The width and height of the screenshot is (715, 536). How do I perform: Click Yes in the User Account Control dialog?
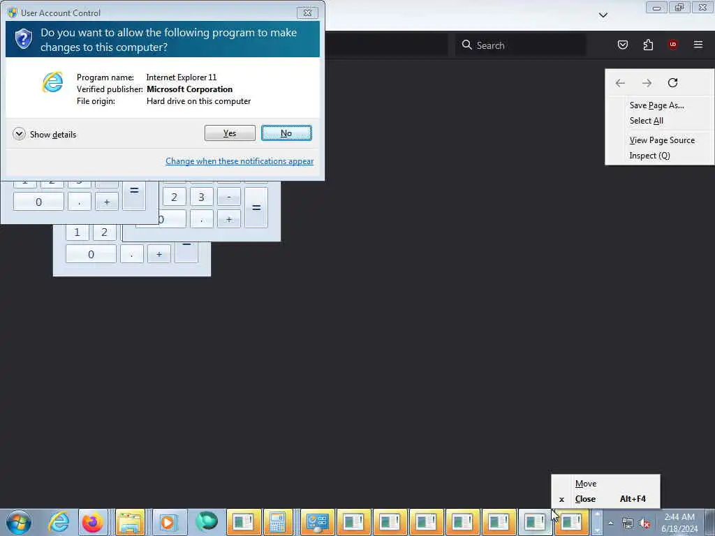pos(230,133)
